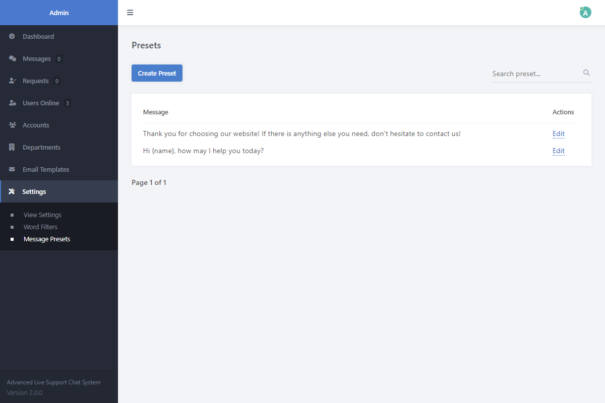Open Users Online in the sidebar
The image size is (605, 403).
pos(59,103)
